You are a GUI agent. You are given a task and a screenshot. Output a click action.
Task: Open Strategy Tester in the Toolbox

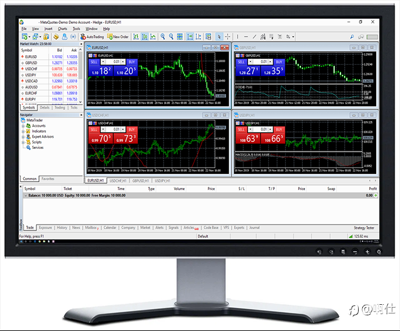pos(364,228)
